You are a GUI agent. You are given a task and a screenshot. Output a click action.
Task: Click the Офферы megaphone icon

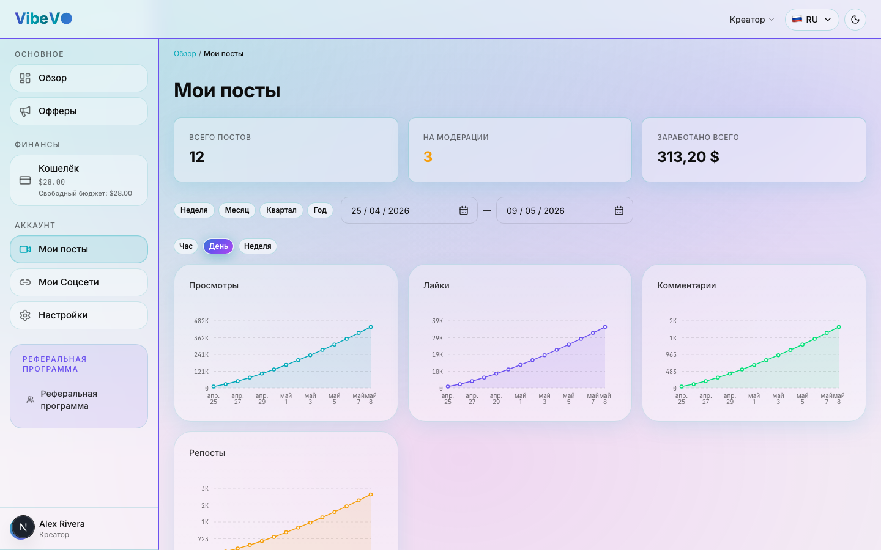[x=25, y=111]
